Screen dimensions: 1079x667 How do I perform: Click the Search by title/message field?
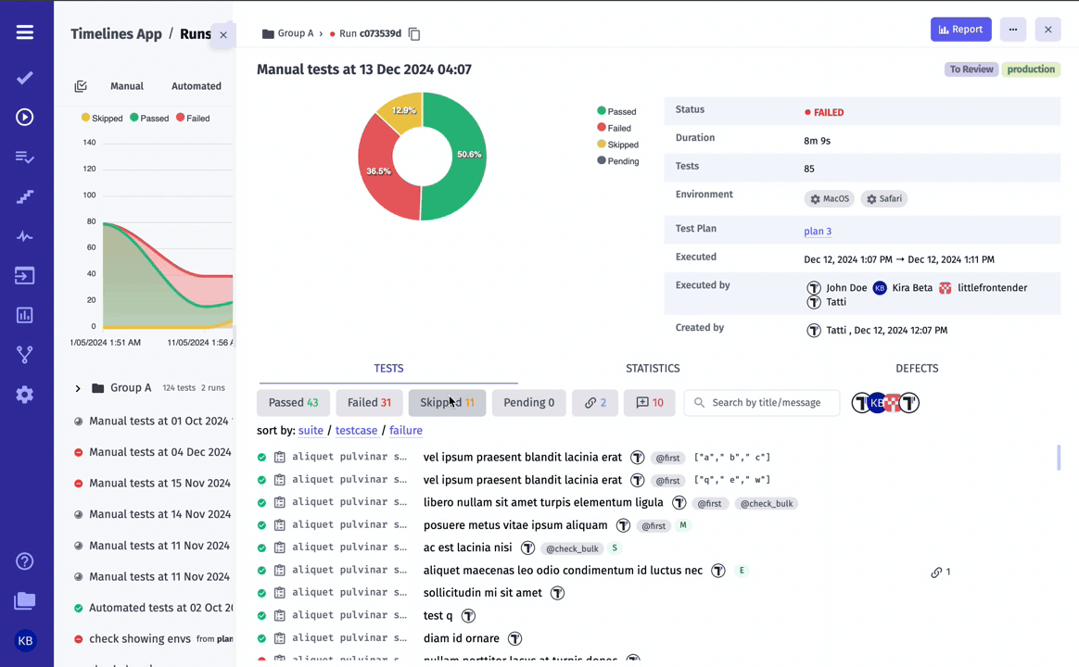tap(762, 403)
